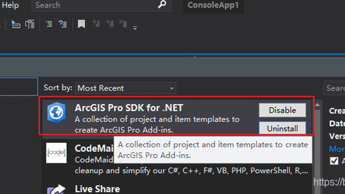
Task: Click the ConsoleApp1 solution name label
Action: click(213, 5)
